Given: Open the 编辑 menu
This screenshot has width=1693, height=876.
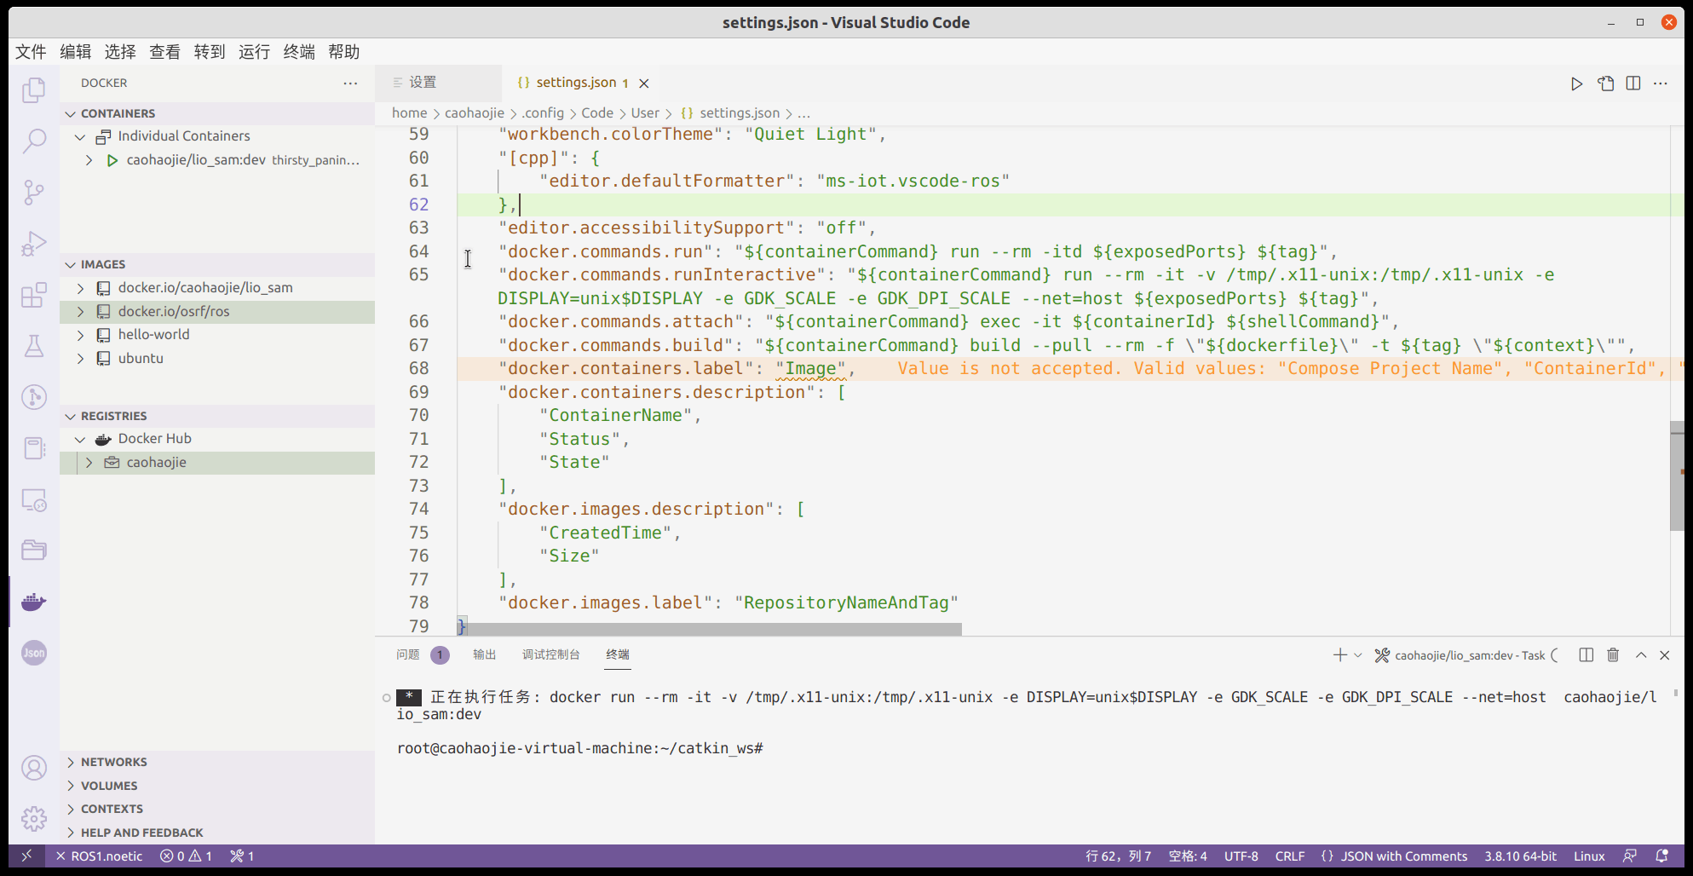Looking at the screenshot, I should point(76,52).
